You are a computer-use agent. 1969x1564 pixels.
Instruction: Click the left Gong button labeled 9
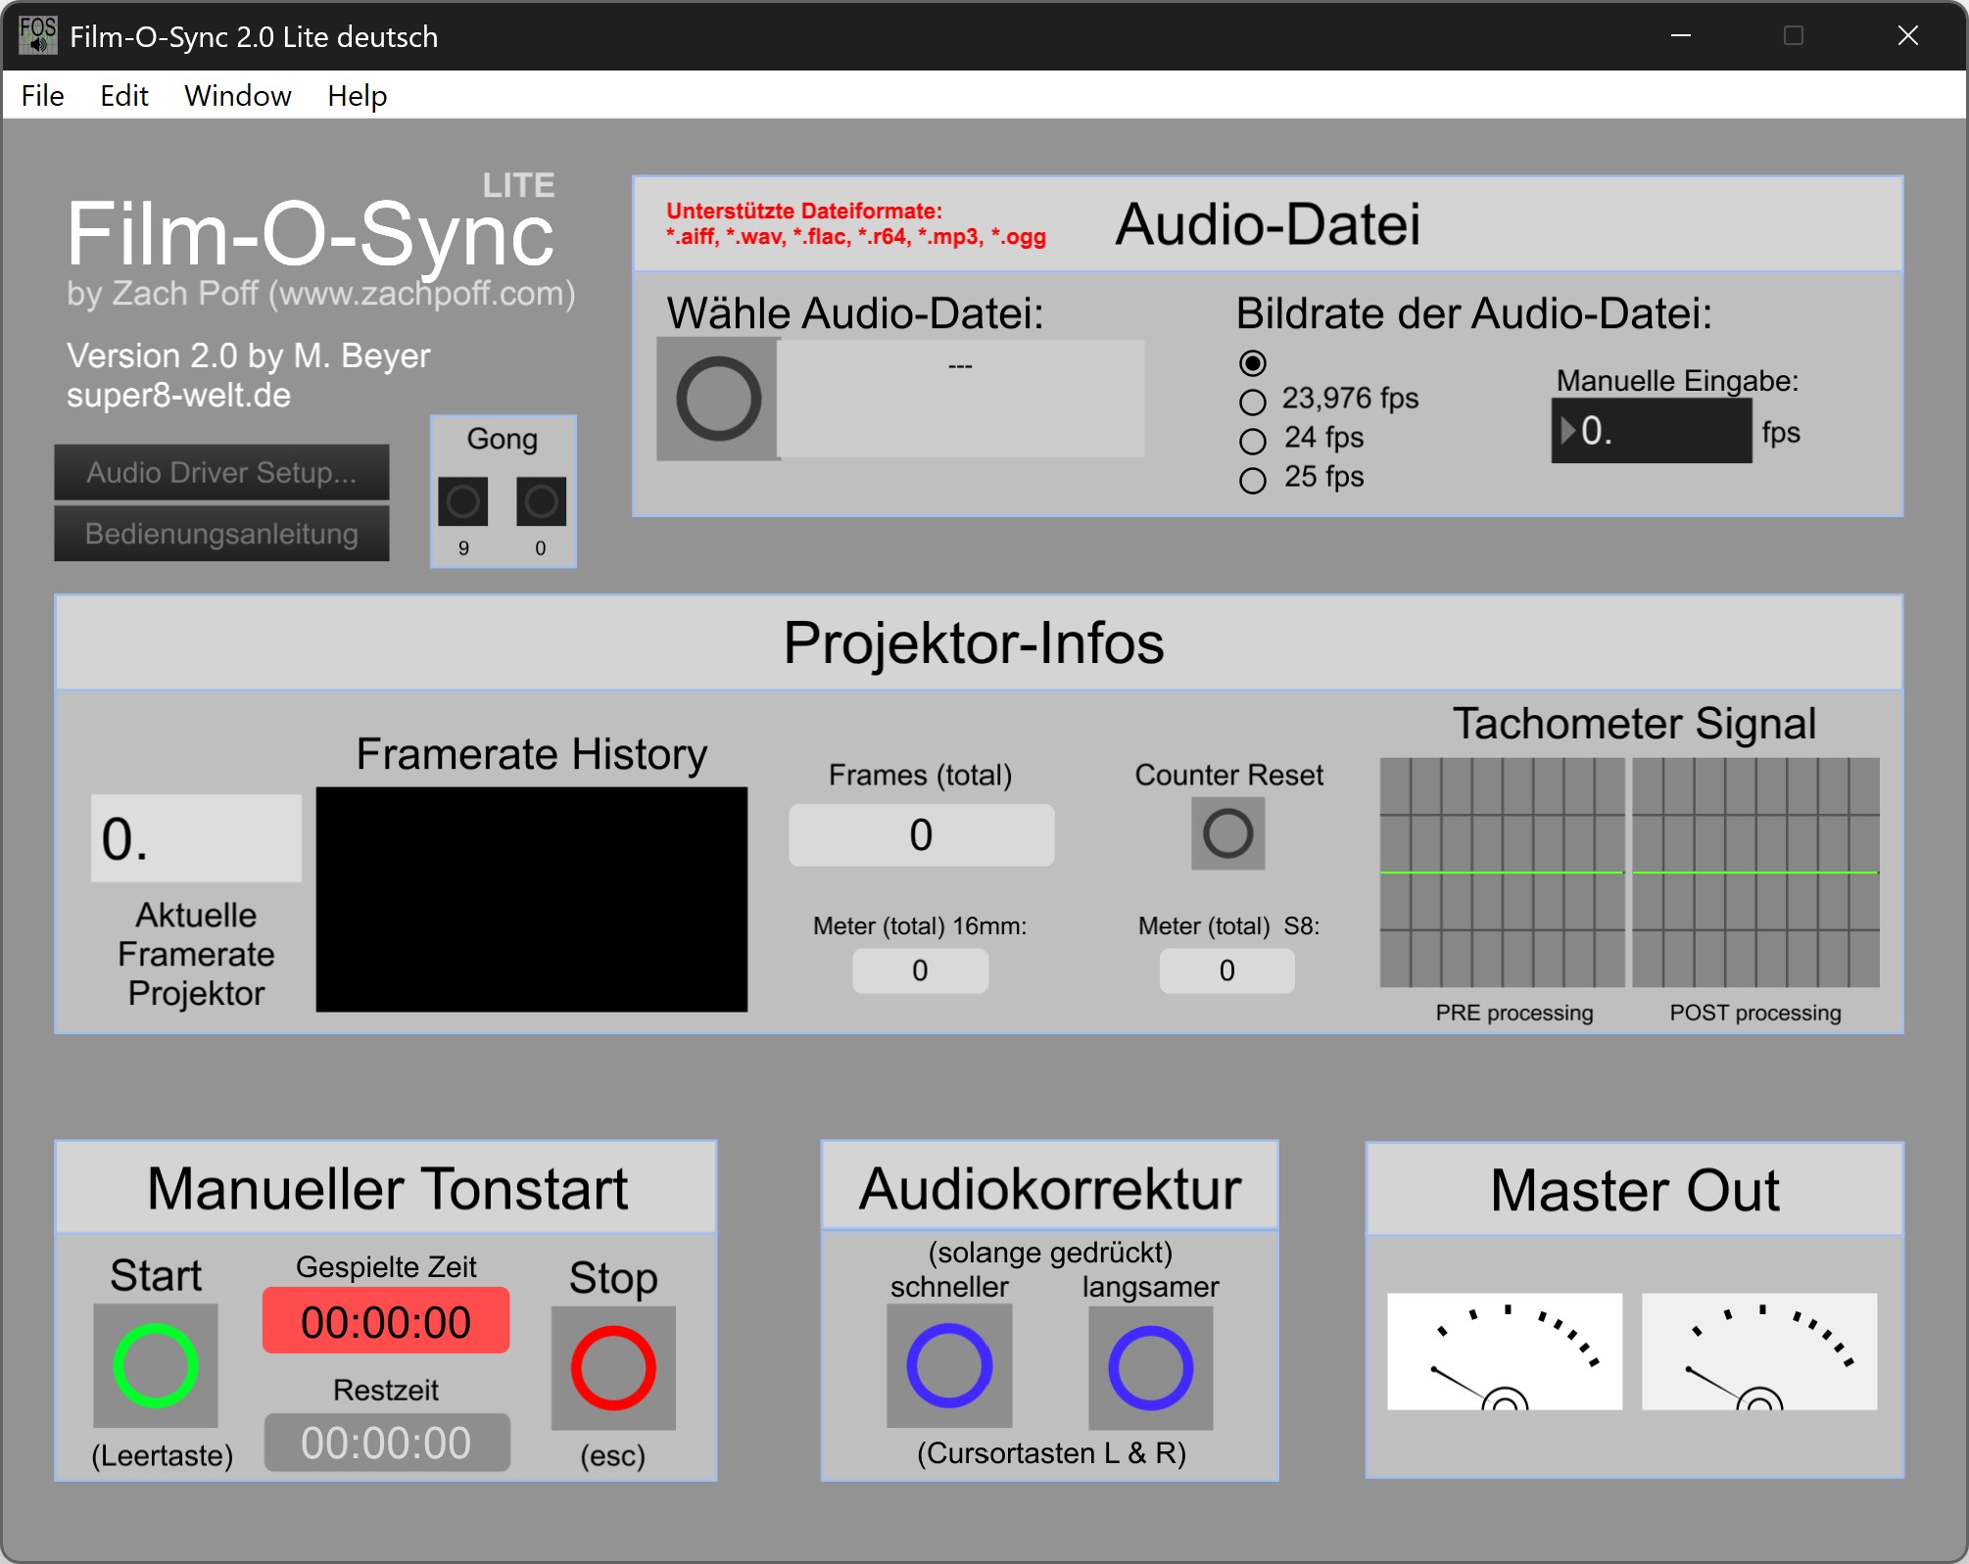[x=463, y=501]
